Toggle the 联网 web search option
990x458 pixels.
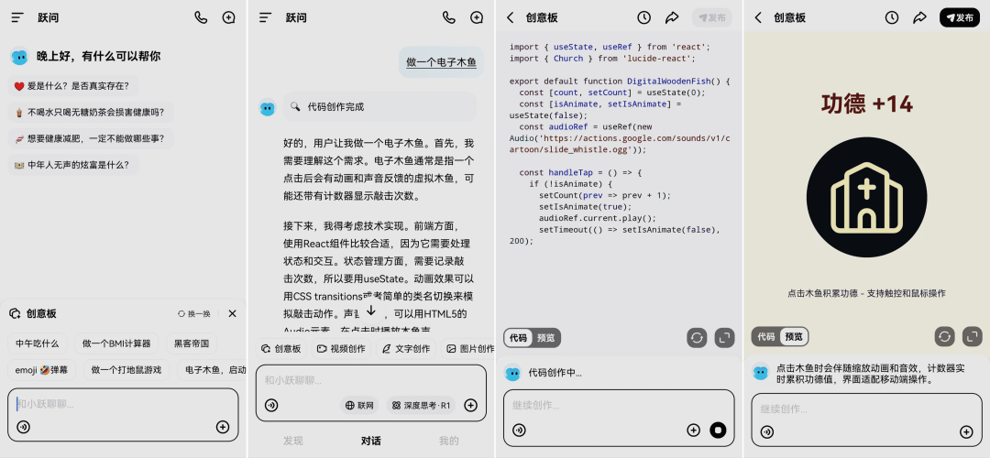click(358, 405)
